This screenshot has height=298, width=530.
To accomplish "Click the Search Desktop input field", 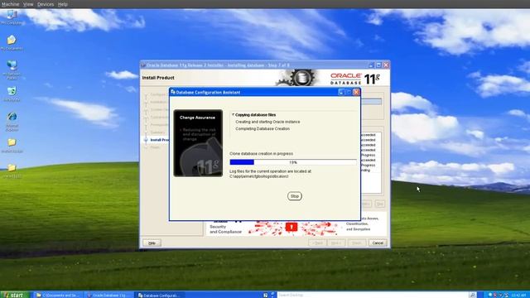I will tap(373, 295).
